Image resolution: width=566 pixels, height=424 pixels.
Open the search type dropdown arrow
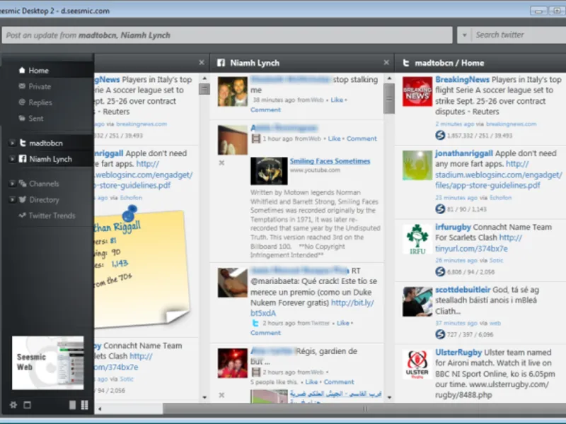click(465, 35)
